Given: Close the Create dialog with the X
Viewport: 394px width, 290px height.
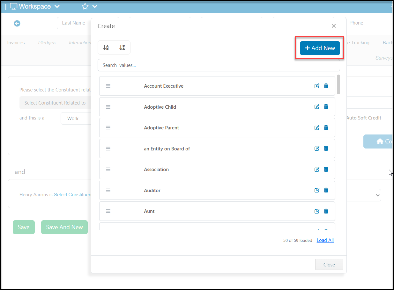Looking at the screenshot, I should pos(334,26).
